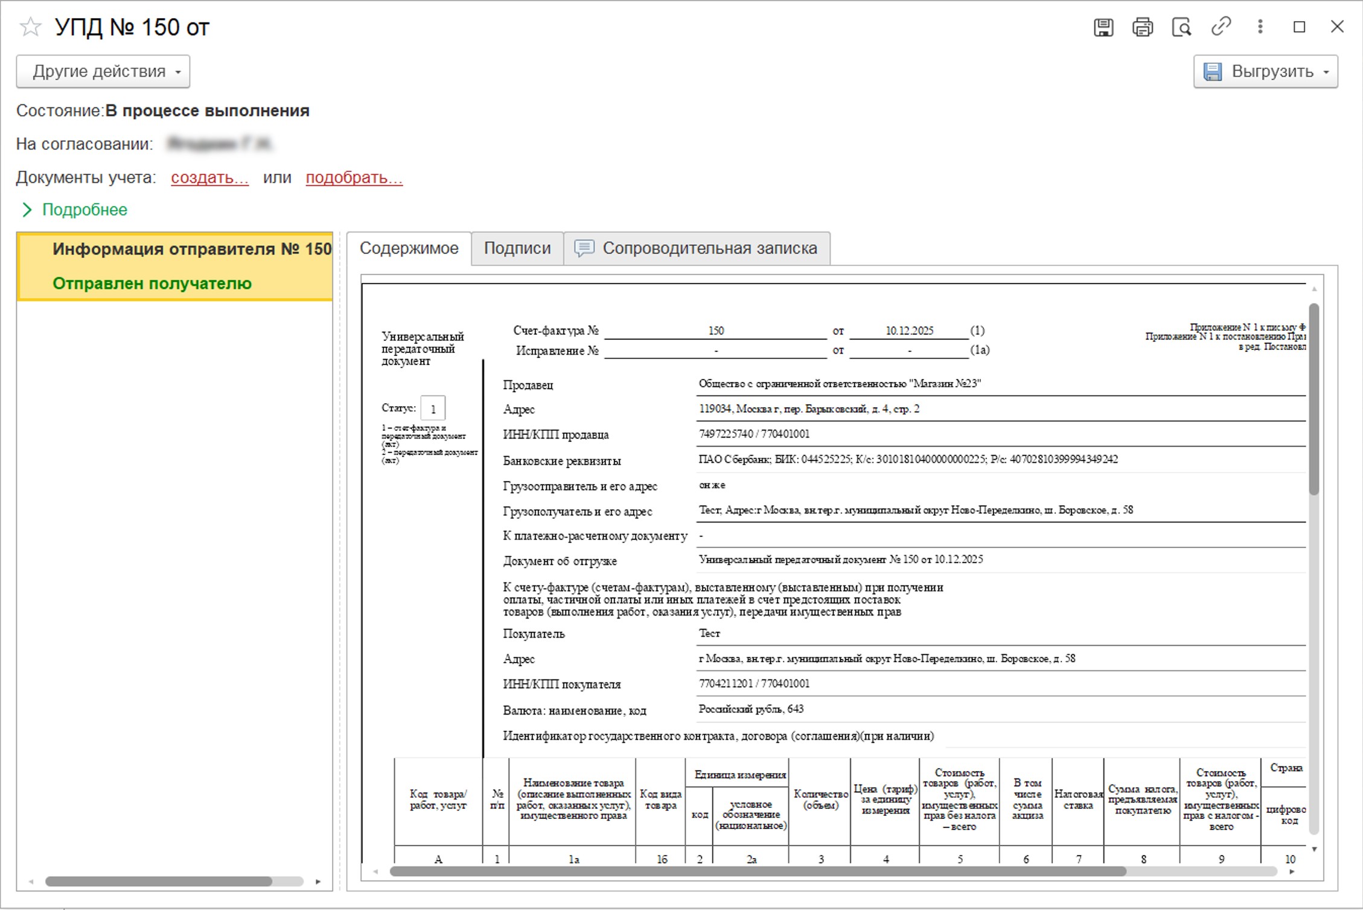The width and height of the screenshot is (1363, 910).
Task: Click the document vertical scrollbar thumb
Action: pyautogui.click(x=1314, y=398)
